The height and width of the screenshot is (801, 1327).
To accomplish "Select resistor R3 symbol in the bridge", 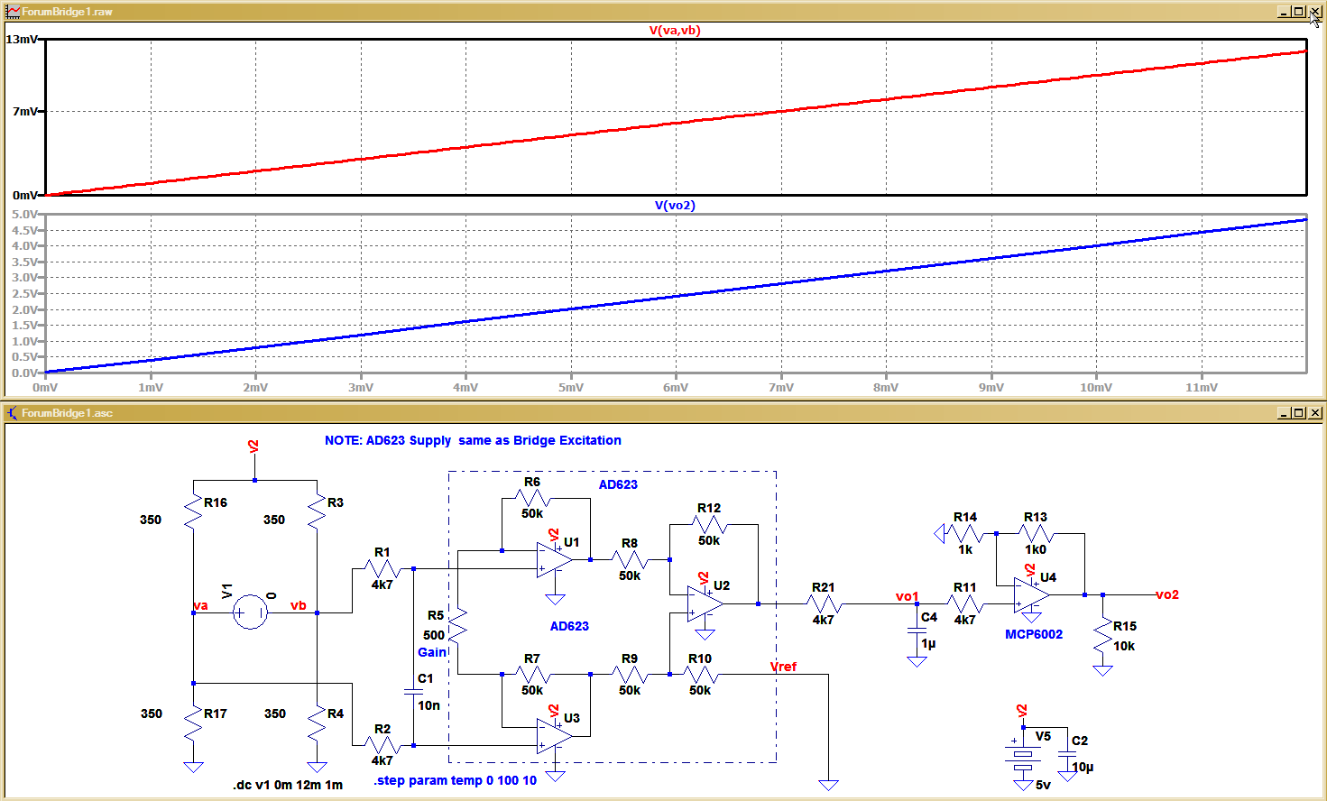I will tap(317, 512).
